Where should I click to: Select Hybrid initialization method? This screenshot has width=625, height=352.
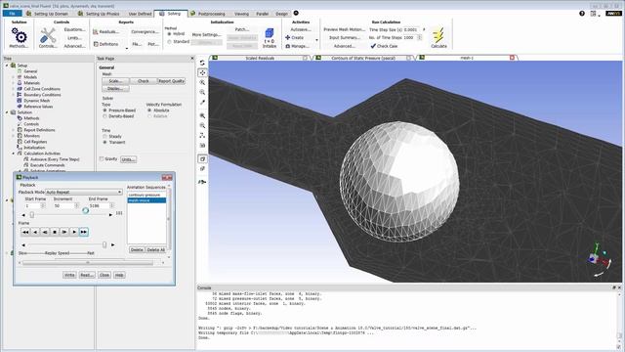169,34
